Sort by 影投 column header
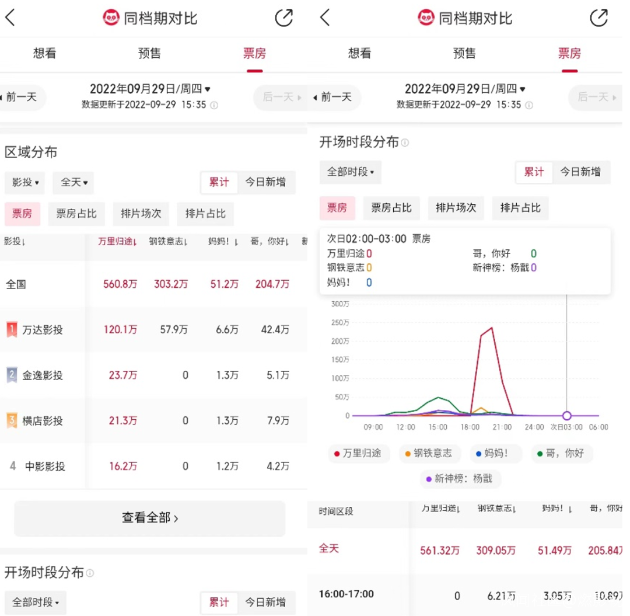Screen dimensions: 630x616 tap(15, 241)
